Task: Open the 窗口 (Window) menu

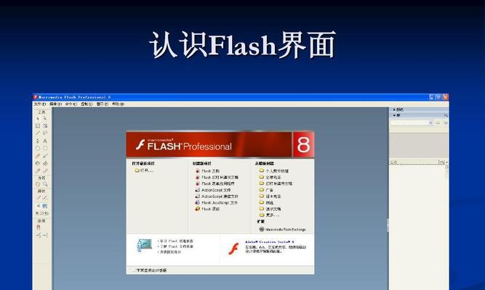Action: [103, 104]
